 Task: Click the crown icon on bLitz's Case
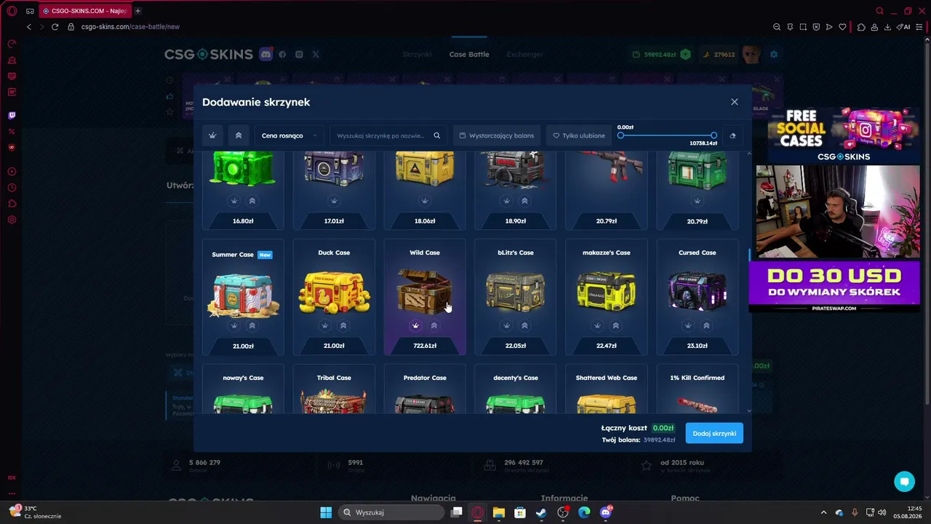pyautogui.click(x=506, y=325)
